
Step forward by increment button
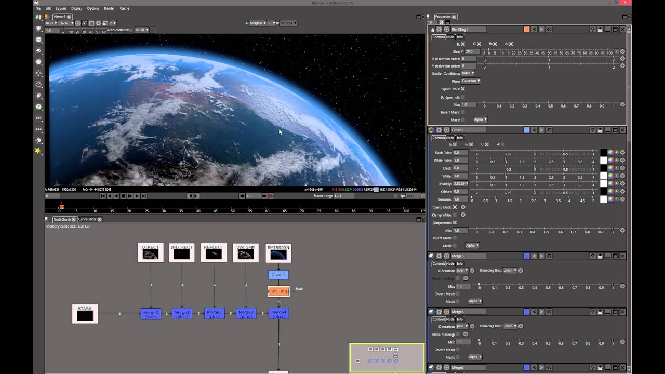tap(264, 196)
